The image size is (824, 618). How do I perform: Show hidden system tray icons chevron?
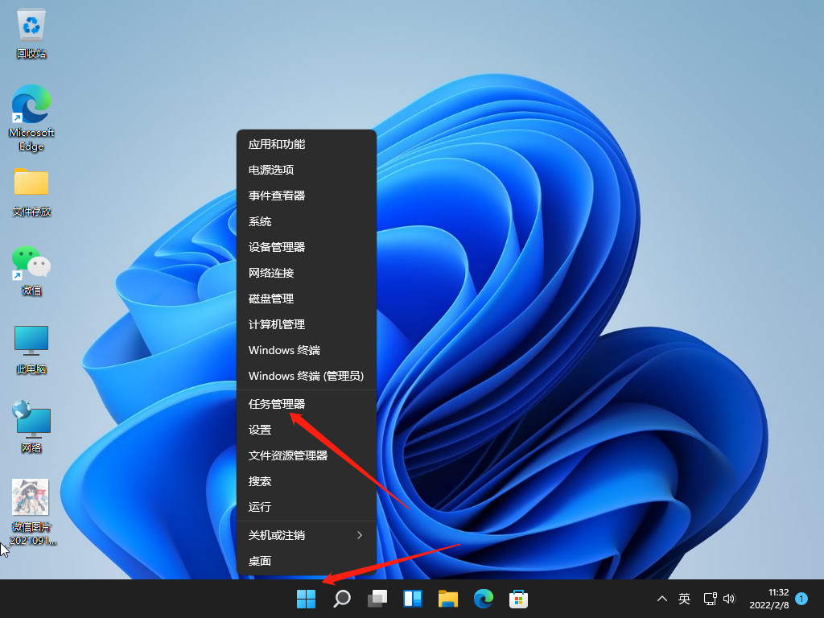tap(662, 599)
